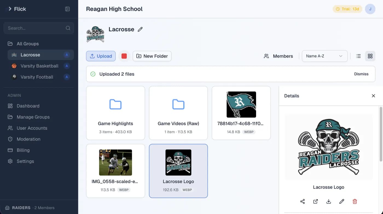Click the Upload button
The width and height of the screenshot is (383, 214).
click(101, 56)
